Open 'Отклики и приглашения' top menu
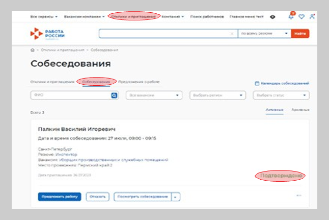Image resolution: width=329 pixels, height=220 pixels. [135, 16]
